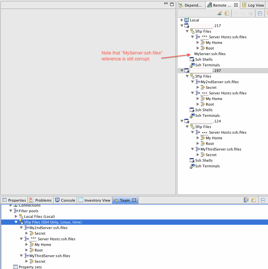
Task: Open the Console tab
Action: click(65, 200)
